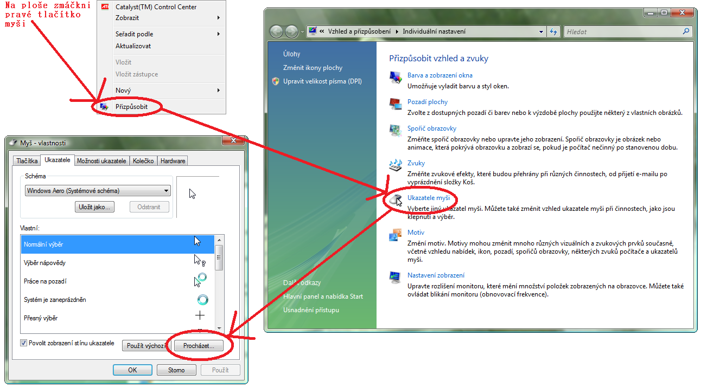Choose Přizpůsobit from the context menu
This screenshot has width=701, height=387.
(131, 107)
